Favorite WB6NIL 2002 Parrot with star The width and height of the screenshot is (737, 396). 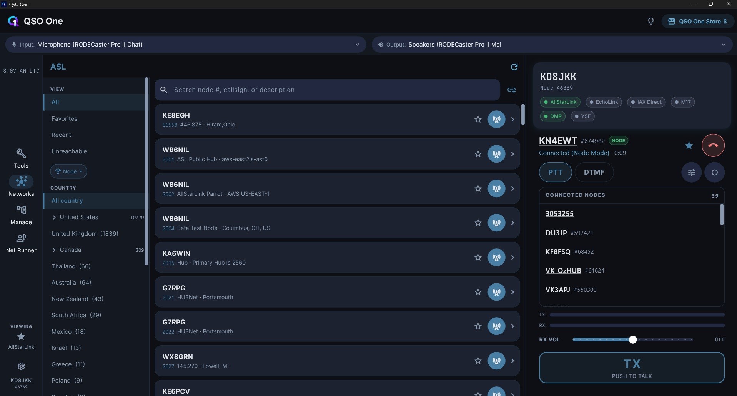[478, 188]
